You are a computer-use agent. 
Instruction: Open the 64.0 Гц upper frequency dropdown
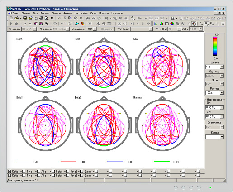coord(222,116)
